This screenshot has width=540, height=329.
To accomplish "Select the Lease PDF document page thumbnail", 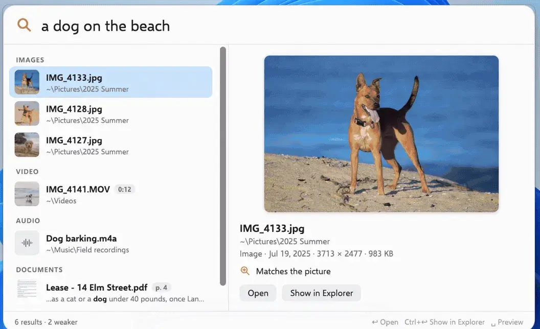I will [x=27, y=289].
